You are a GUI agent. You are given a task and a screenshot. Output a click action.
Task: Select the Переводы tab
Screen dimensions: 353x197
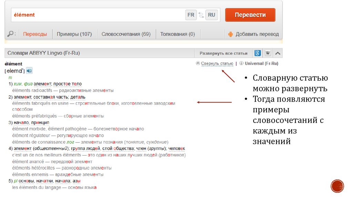pyautogui.click(x=35, y=34)
